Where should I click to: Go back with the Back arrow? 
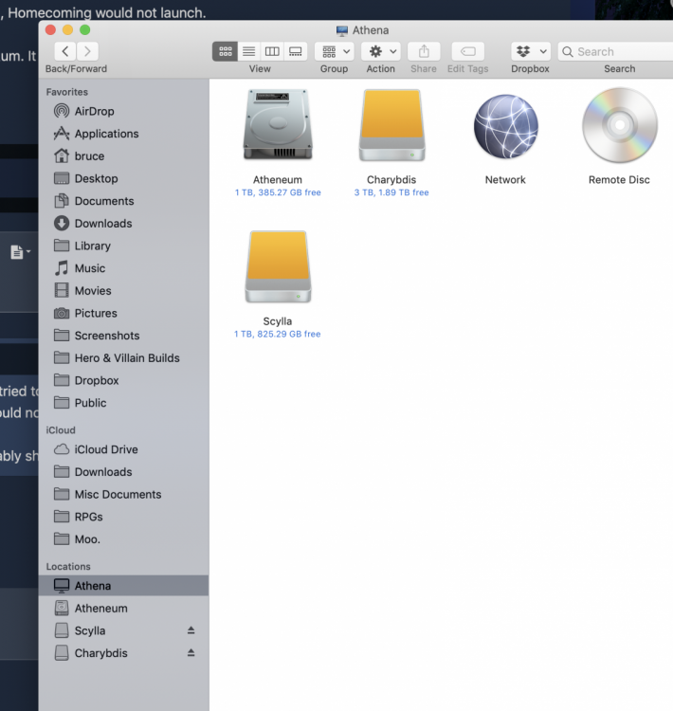(x=65, y=51)
